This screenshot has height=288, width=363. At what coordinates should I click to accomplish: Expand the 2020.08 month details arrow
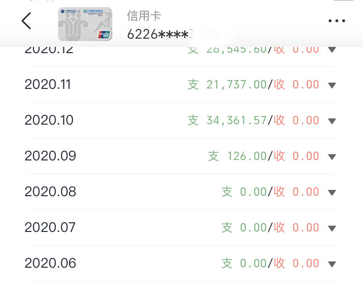click(x=332, y=192)
